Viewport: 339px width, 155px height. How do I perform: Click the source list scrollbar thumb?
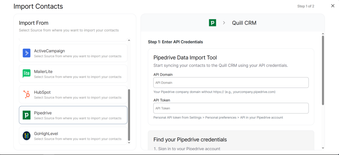click(129, 114)
